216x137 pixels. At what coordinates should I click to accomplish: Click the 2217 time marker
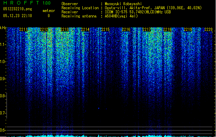(x=147, y=29)
